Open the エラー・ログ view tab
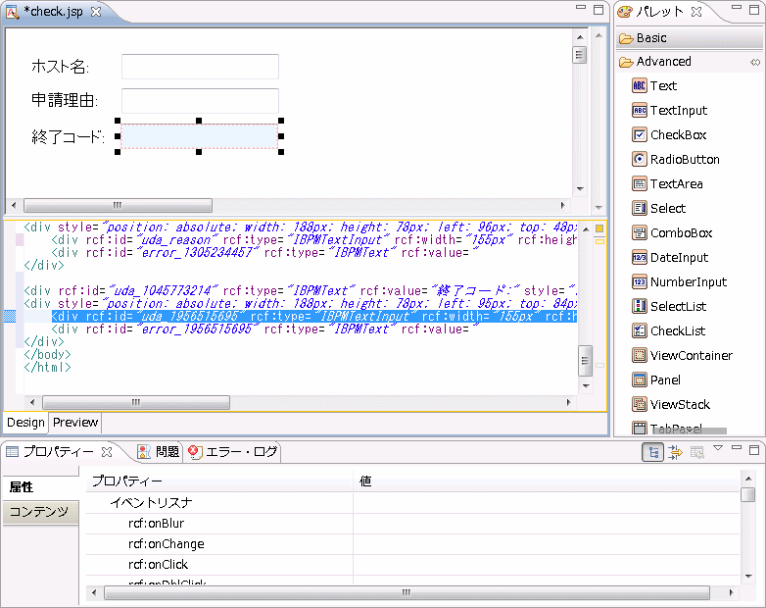The image size is (766, 608). point(233,451)
